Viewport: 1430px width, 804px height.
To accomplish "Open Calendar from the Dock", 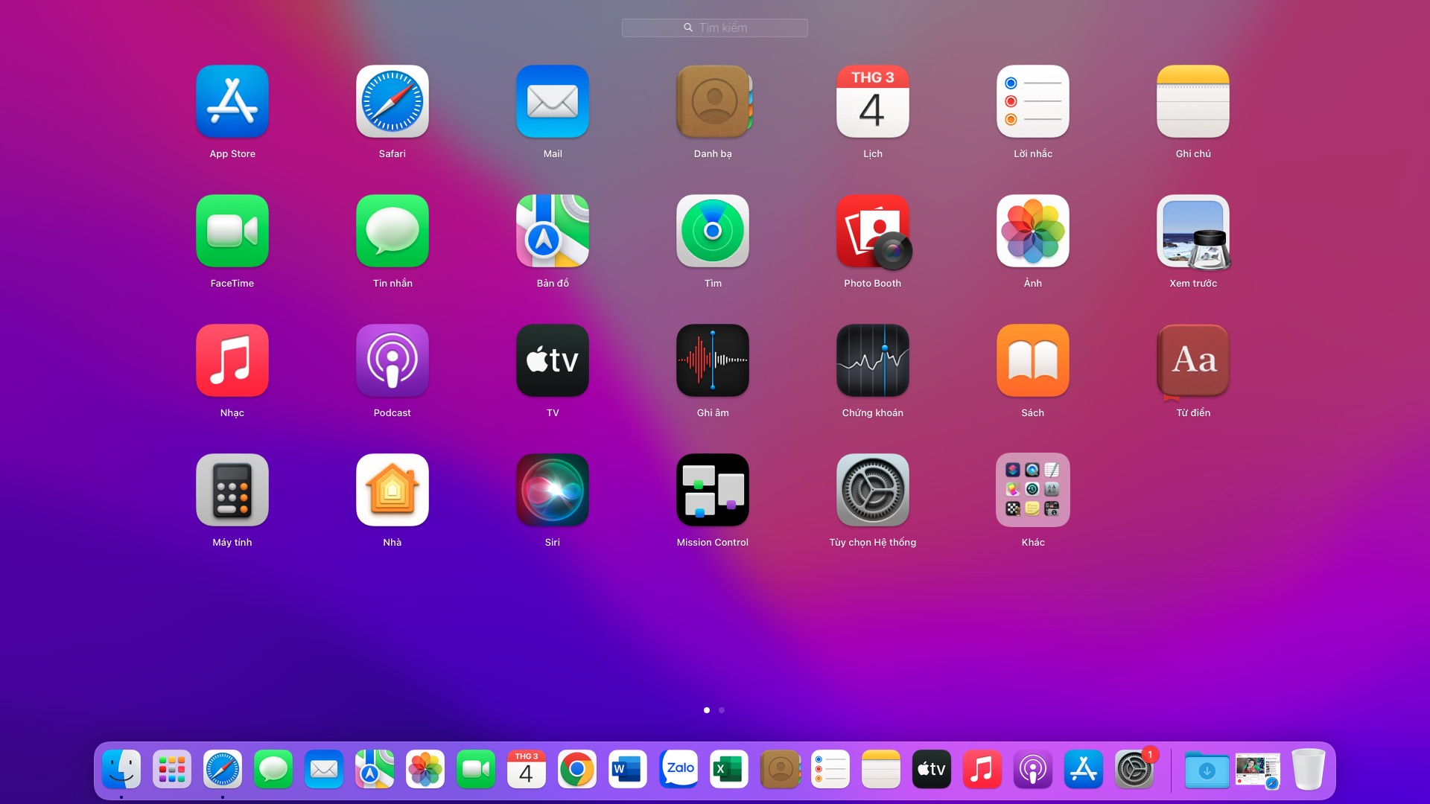I will coord(527,769).
